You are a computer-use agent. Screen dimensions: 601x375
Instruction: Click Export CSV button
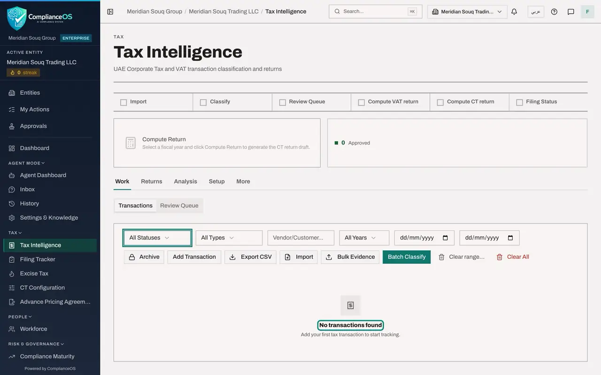[251, 257]
